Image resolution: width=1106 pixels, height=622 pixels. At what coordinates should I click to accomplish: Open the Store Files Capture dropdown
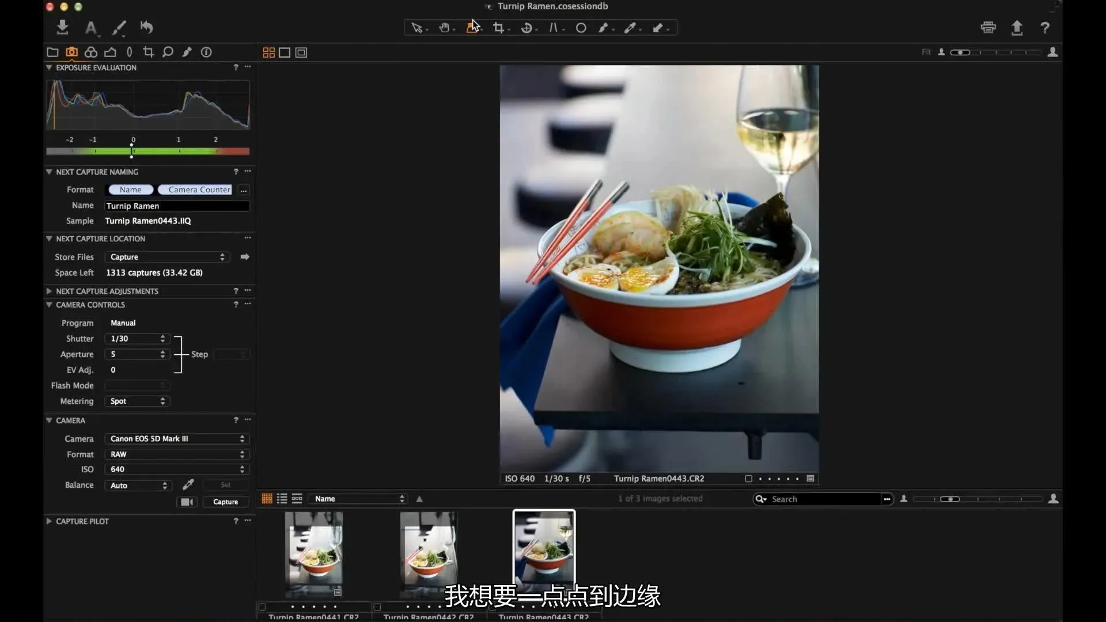167,257
